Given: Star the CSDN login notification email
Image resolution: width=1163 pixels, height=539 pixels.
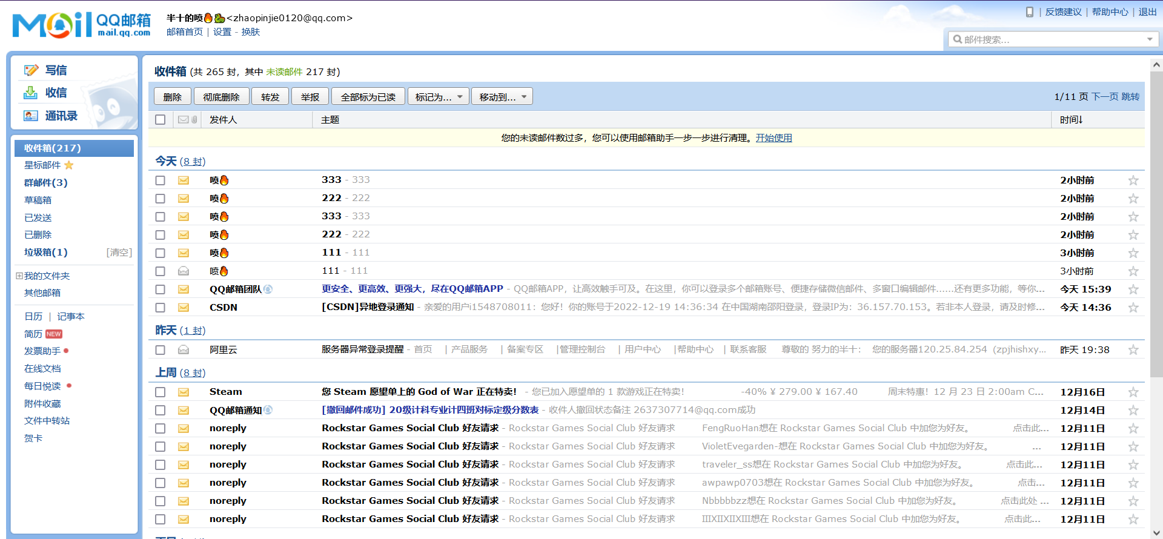Looking at the screenshot, I should tap(1133, 308).
